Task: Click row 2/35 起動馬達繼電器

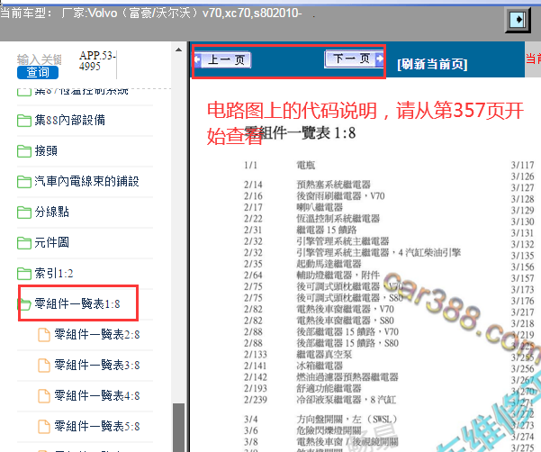Action: point(302,264)
